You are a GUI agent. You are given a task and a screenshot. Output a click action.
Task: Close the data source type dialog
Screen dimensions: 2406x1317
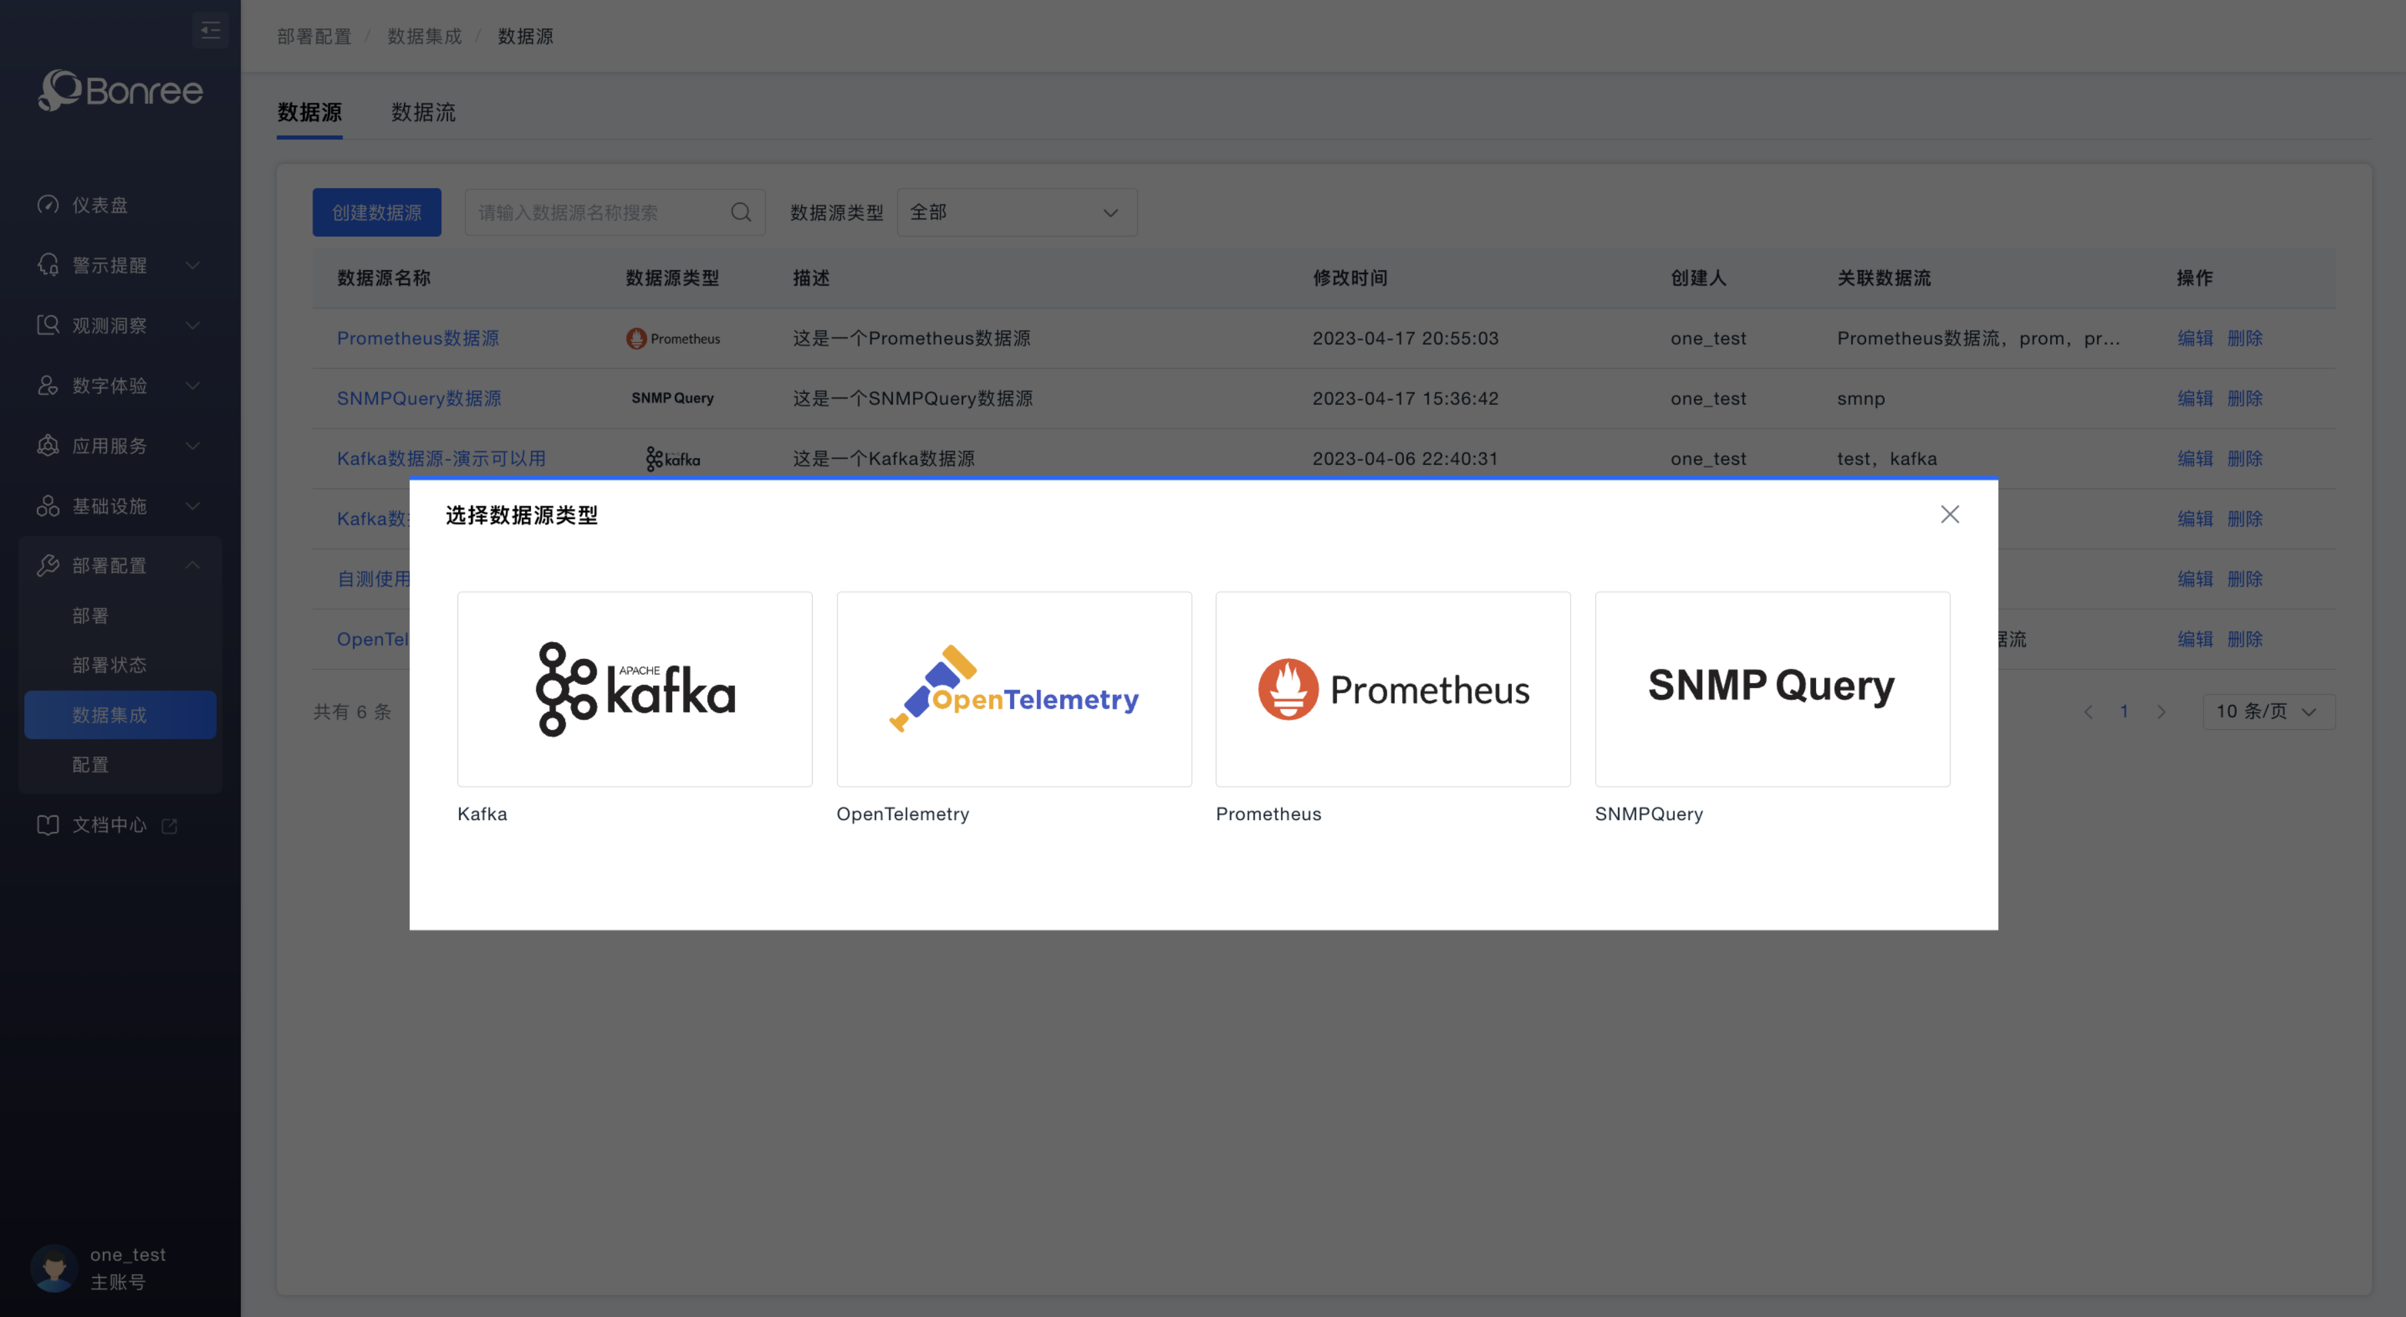pos(1949,514)
